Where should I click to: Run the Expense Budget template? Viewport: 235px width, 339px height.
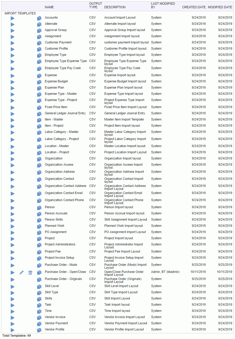12,82
